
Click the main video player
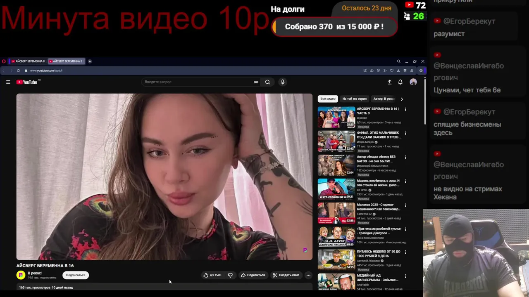164,177
